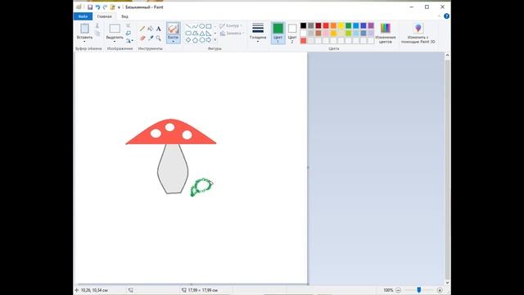524x295 pixels.
Task: Choose the Line shape
Action: [188, 26]
